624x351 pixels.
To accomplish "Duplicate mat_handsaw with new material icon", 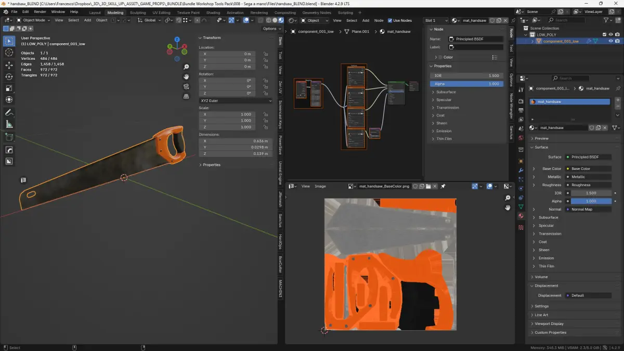I will [x=599, y=127].
